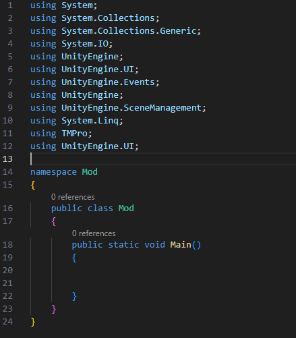Click the 'Mod' class name on line 16
Viewport: 296px width, 338px height.
pos(126,208)
